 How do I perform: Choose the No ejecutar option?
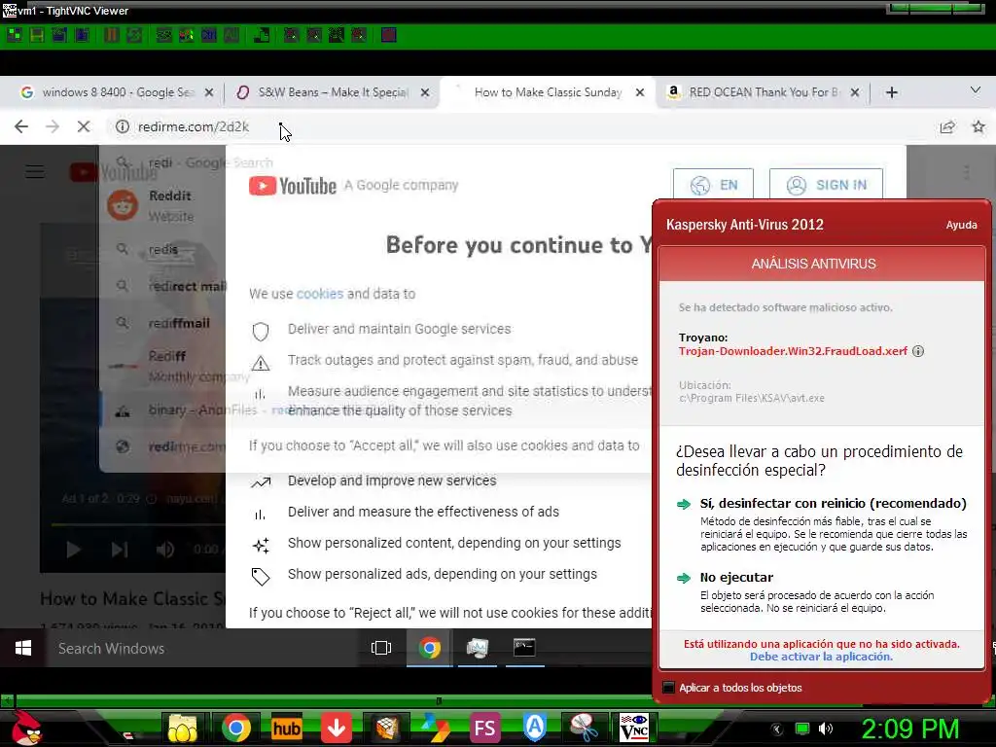click(x=736, y=578)
